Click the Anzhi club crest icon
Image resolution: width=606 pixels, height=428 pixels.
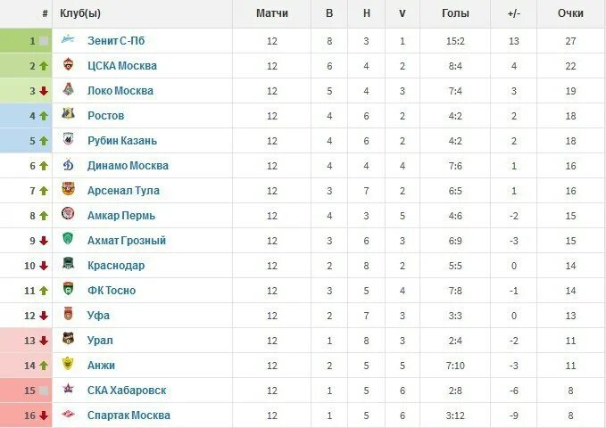[x=68, y=364]
